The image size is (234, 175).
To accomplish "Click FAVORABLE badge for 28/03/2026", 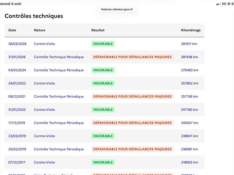I will tap(103, 44).
